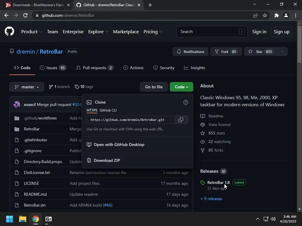This screenshot has height=226, width=302.
Task: Switch to the Insights tab
Action: tap(195, 68)
